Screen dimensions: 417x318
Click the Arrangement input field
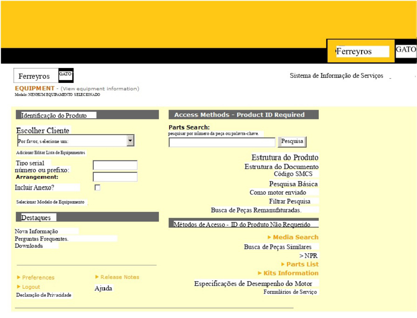coord(115,177)
